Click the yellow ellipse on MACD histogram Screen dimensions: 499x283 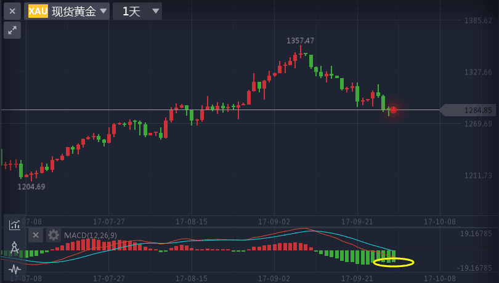point(394,262)
